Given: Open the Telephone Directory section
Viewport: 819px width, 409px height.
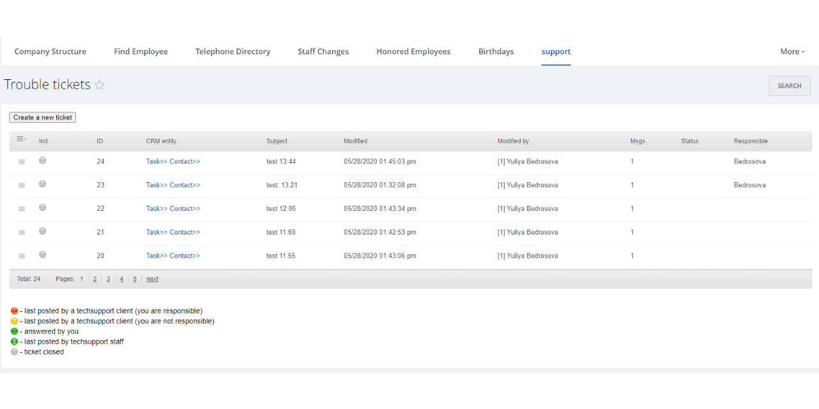Looking at the screenshot, I should (233, 51).
